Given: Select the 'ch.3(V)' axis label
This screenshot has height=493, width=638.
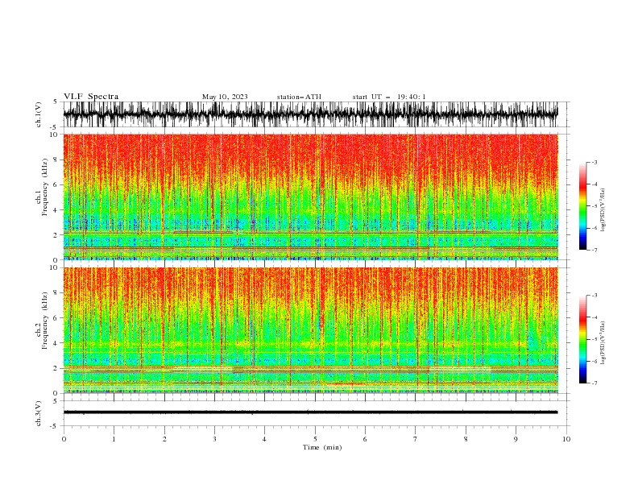Looking at the screenshot, I should coord(39,413).
